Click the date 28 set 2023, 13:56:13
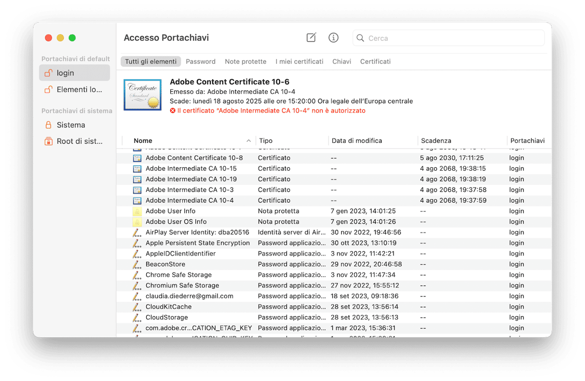 pyautogui.click(x=364, y=317)
